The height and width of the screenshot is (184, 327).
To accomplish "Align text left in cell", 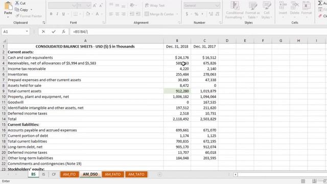I will point(111,14).
